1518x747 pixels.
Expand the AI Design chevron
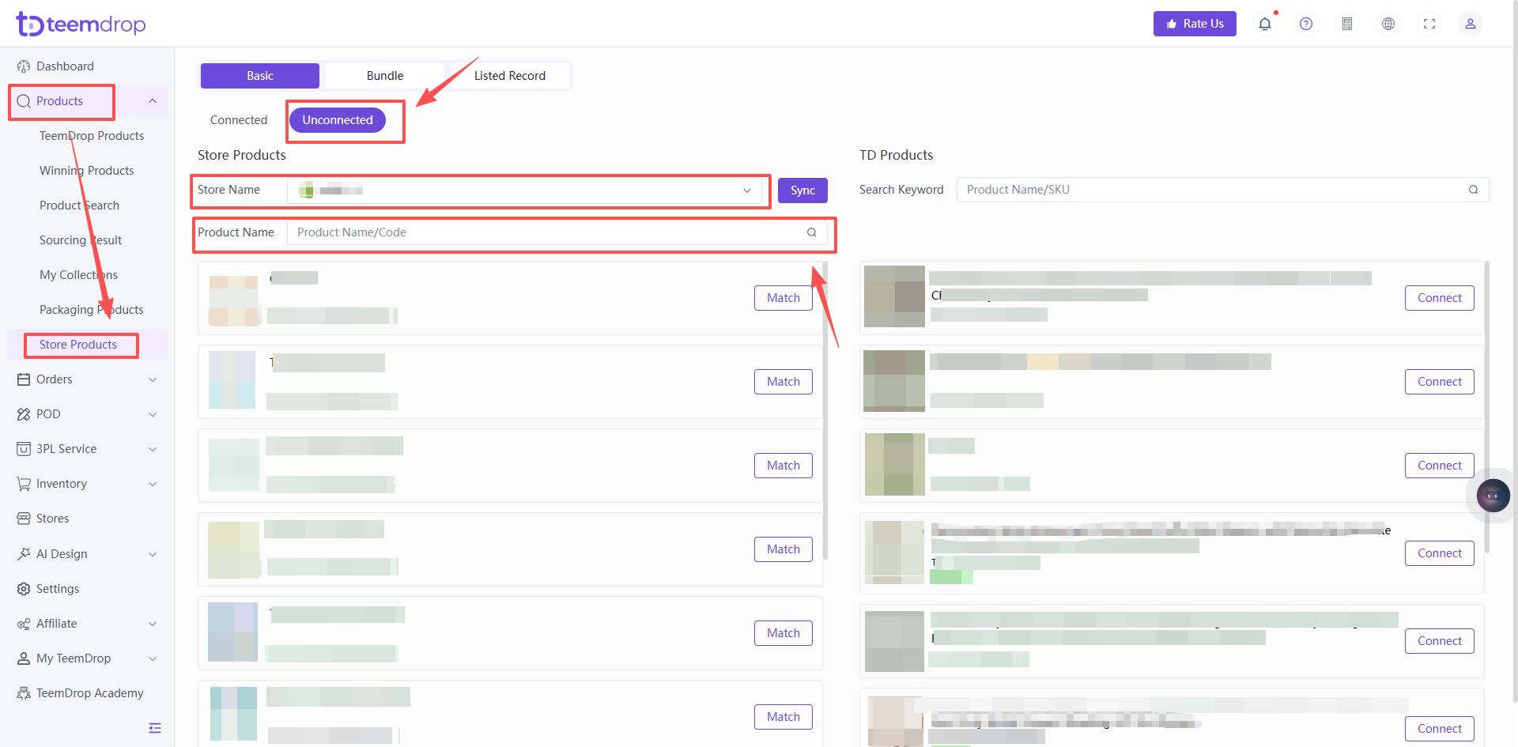pyautogui.click(x=153, y=554)
